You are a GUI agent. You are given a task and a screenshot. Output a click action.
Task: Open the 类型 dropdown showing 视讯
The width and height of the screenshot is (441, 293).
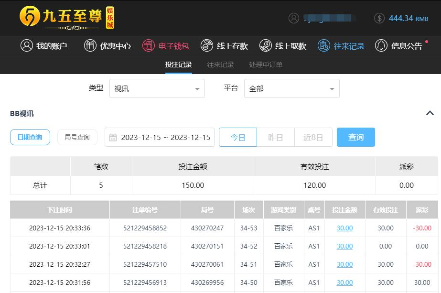(157, 88)
